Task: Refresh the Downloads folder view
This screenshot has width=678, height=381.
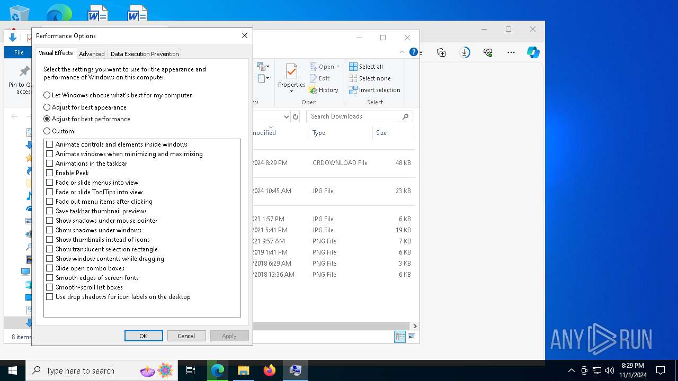Action: click(x=296, y=116)
